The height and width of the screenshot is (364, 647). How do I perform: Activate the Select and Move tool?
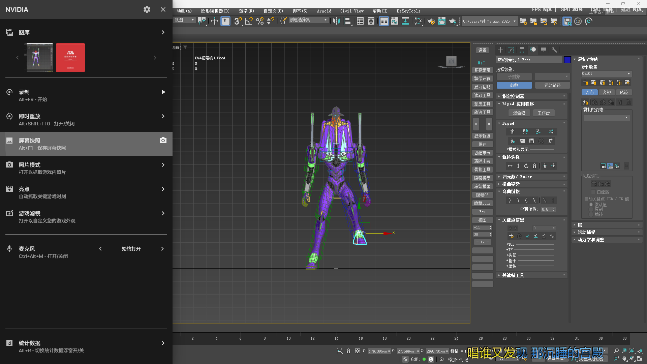coord(214,21)
